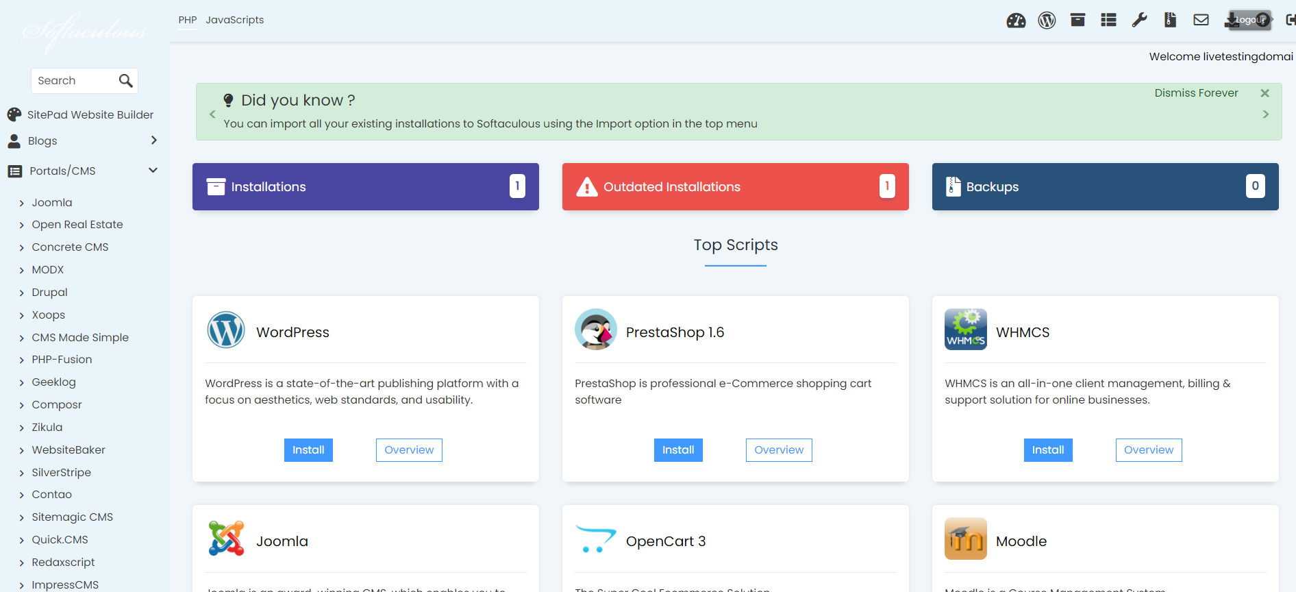Click the Search input field
1296x592 pixels.
point(75,81)
